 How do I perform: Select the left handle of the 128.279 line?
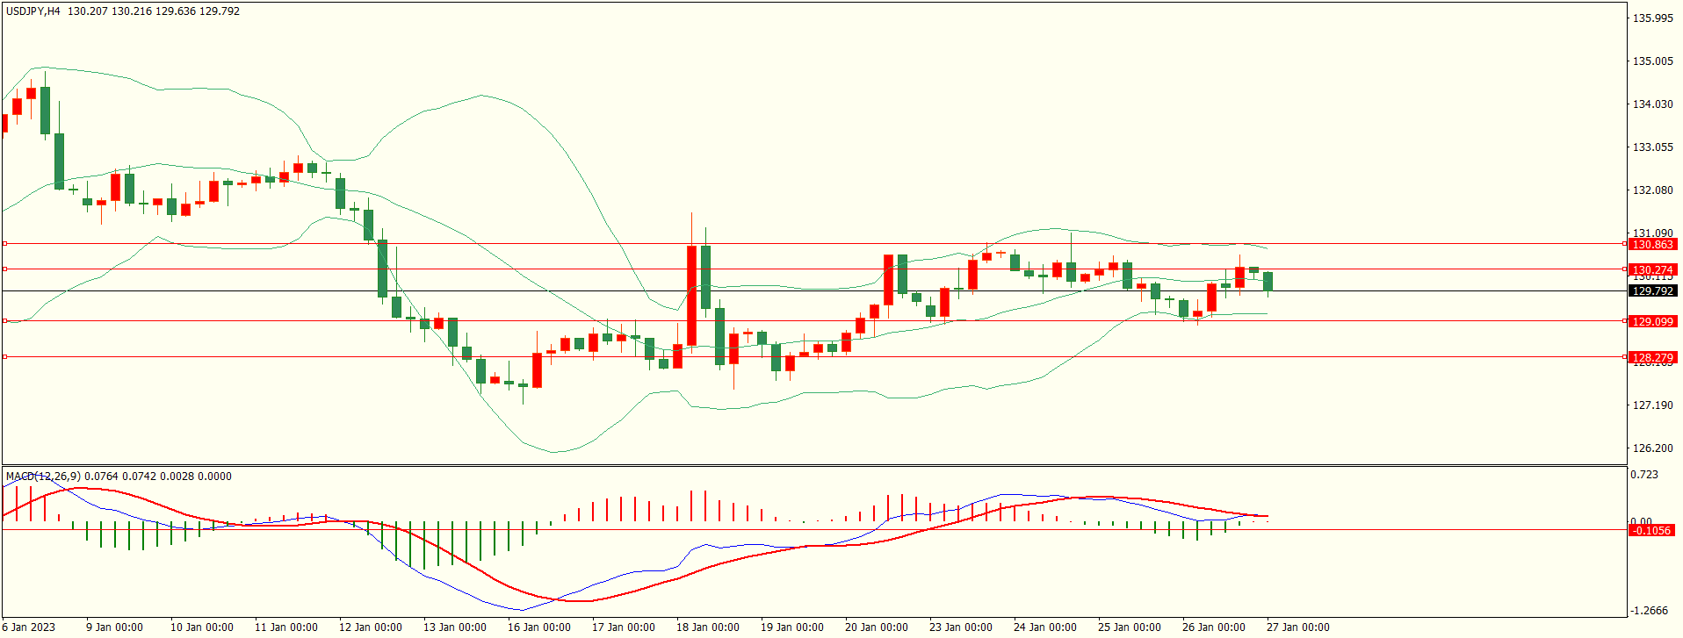click(4, 357)
